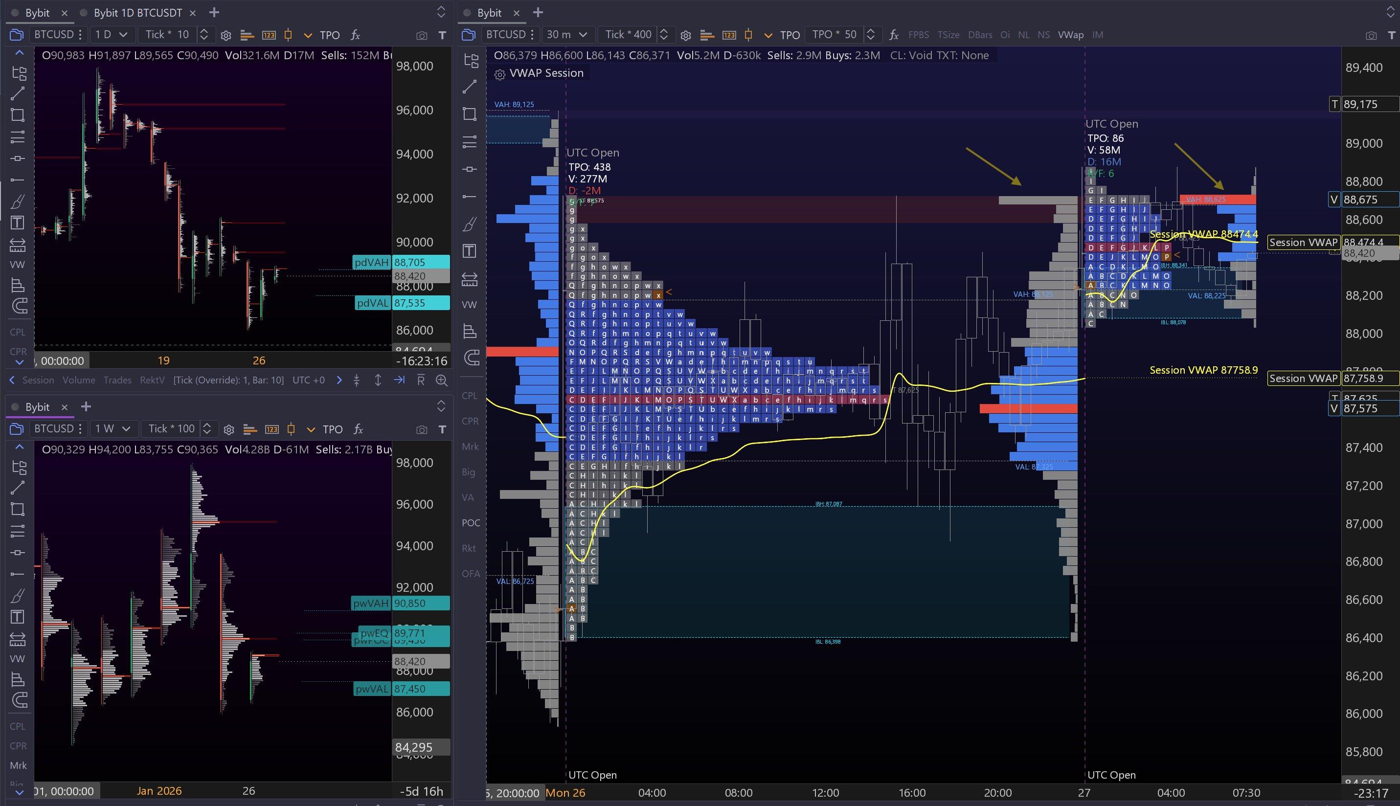Click the candlestick chart type icon on 30m chart

748,35
